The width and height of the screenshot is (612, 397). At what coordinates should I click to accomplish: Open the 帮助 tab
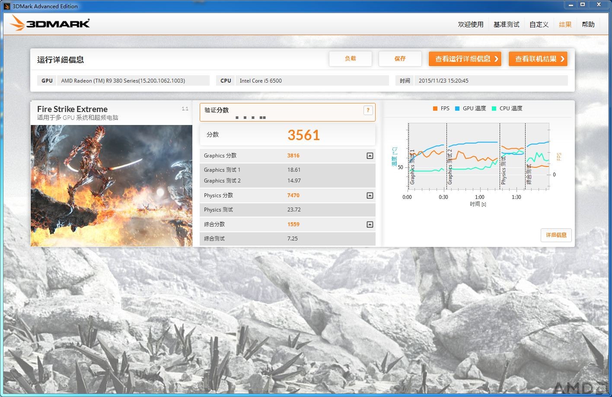[x=588, y=25]
